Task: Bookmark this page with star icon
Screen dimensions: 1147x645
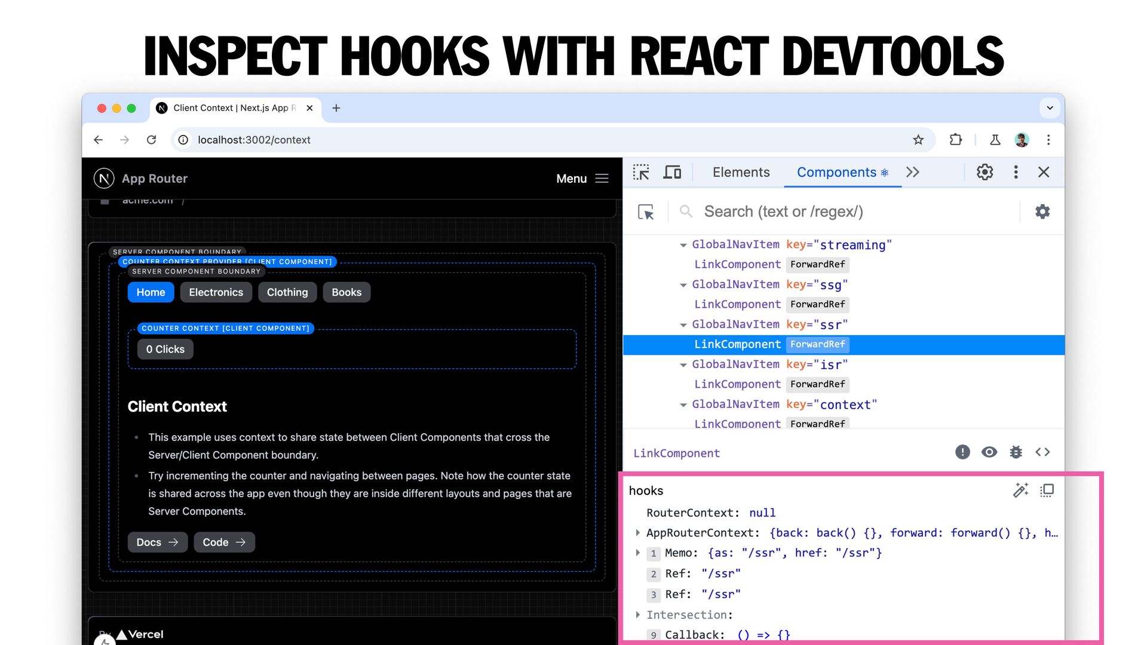Action: click(x=918, y=140)
